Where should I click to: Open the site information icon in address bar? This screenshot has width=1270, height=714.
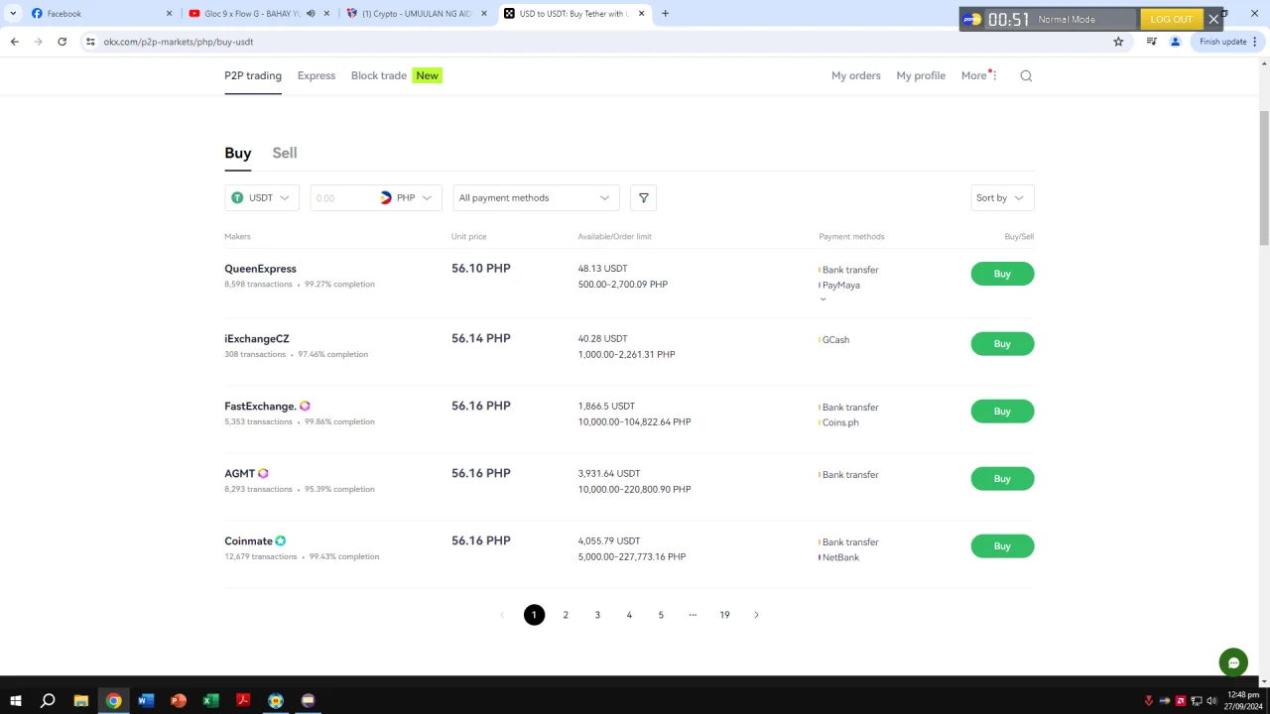click(90, 42)
